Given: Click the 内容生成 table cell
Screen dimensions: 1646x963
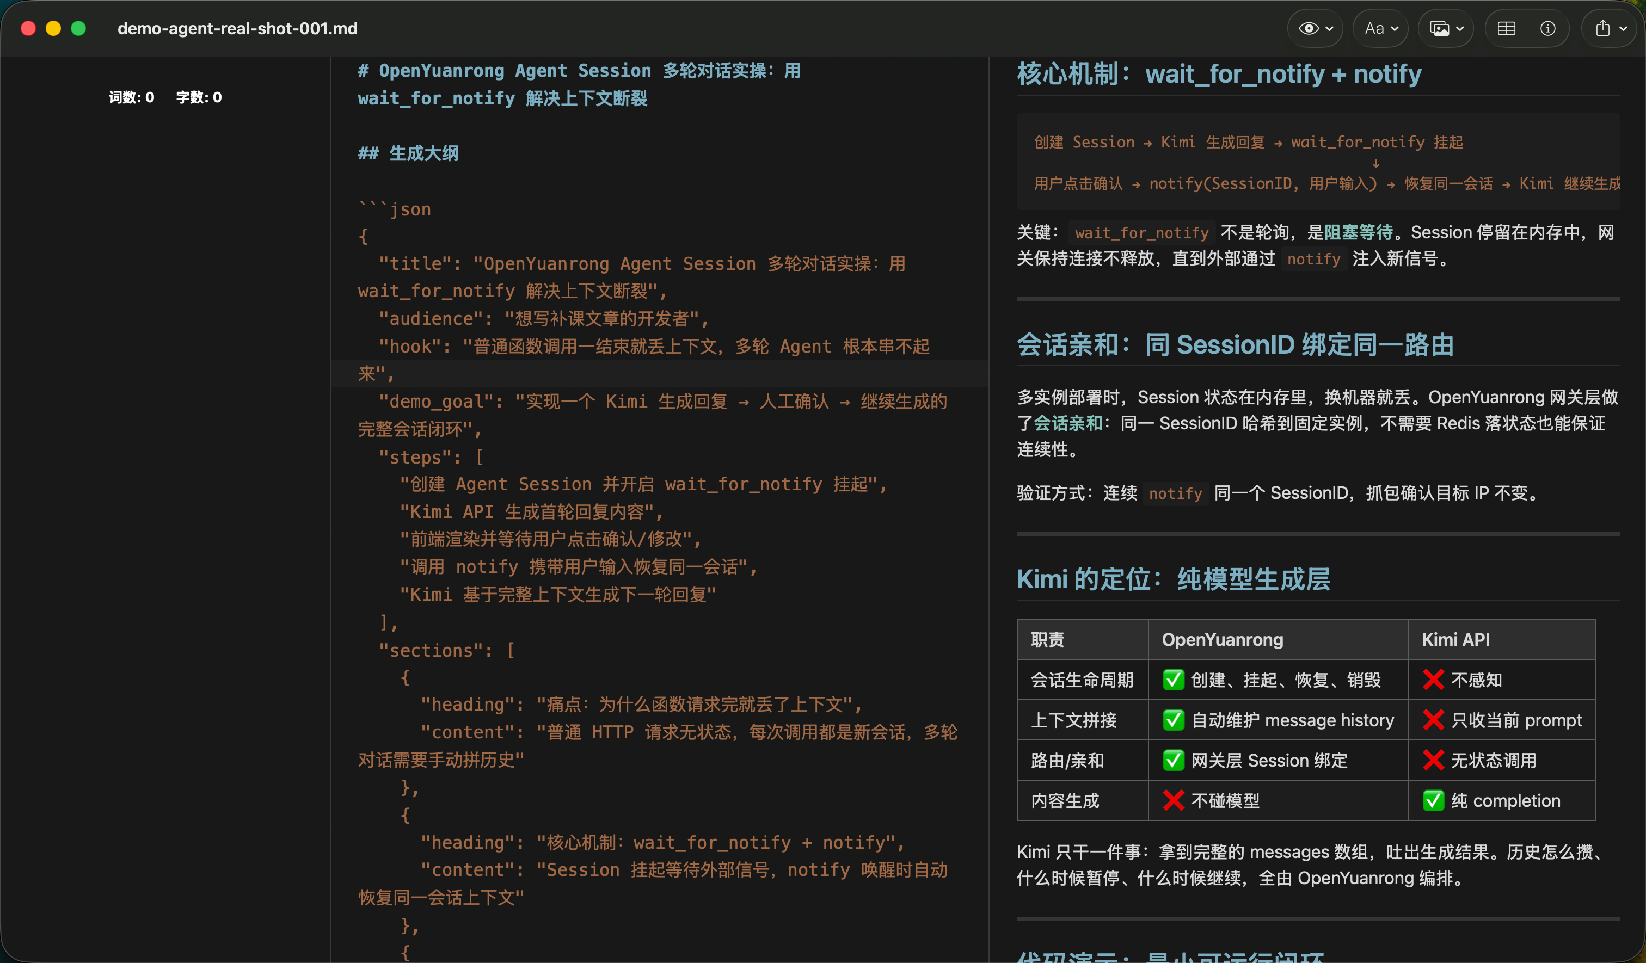Looking at the screenshot, I should click(1082, 801).
